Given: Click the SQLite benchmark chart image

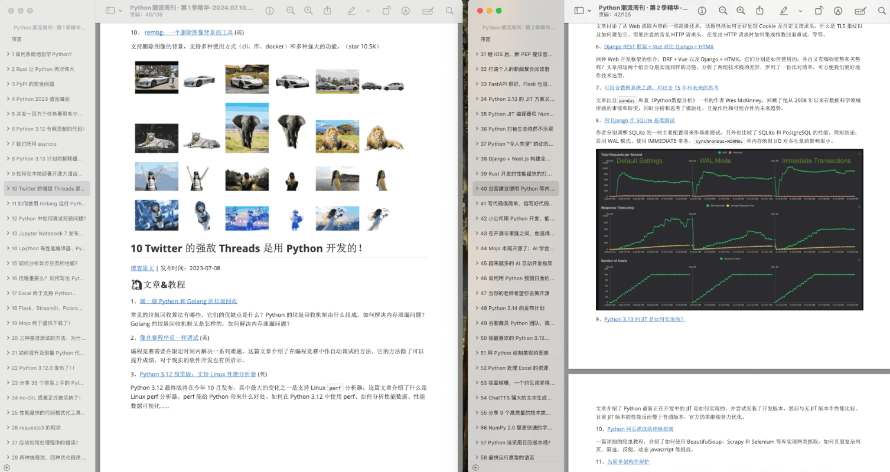Looking at the screenshot, I should click(x=729, y=230).
